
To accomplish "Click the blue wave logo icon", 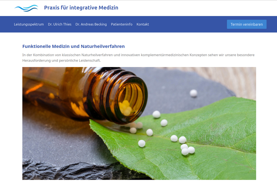I will (x=26, y=8).
